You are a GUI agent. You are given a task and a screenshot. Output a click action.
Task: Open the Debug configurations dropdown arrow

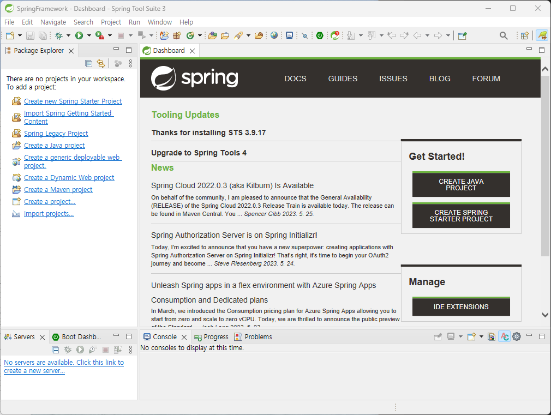(x=68, y=35)
